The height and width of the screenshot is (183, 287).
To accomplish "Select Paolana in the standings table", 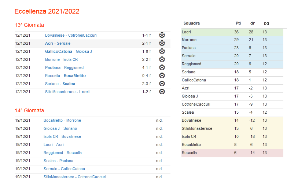I will tap(189, 48).
